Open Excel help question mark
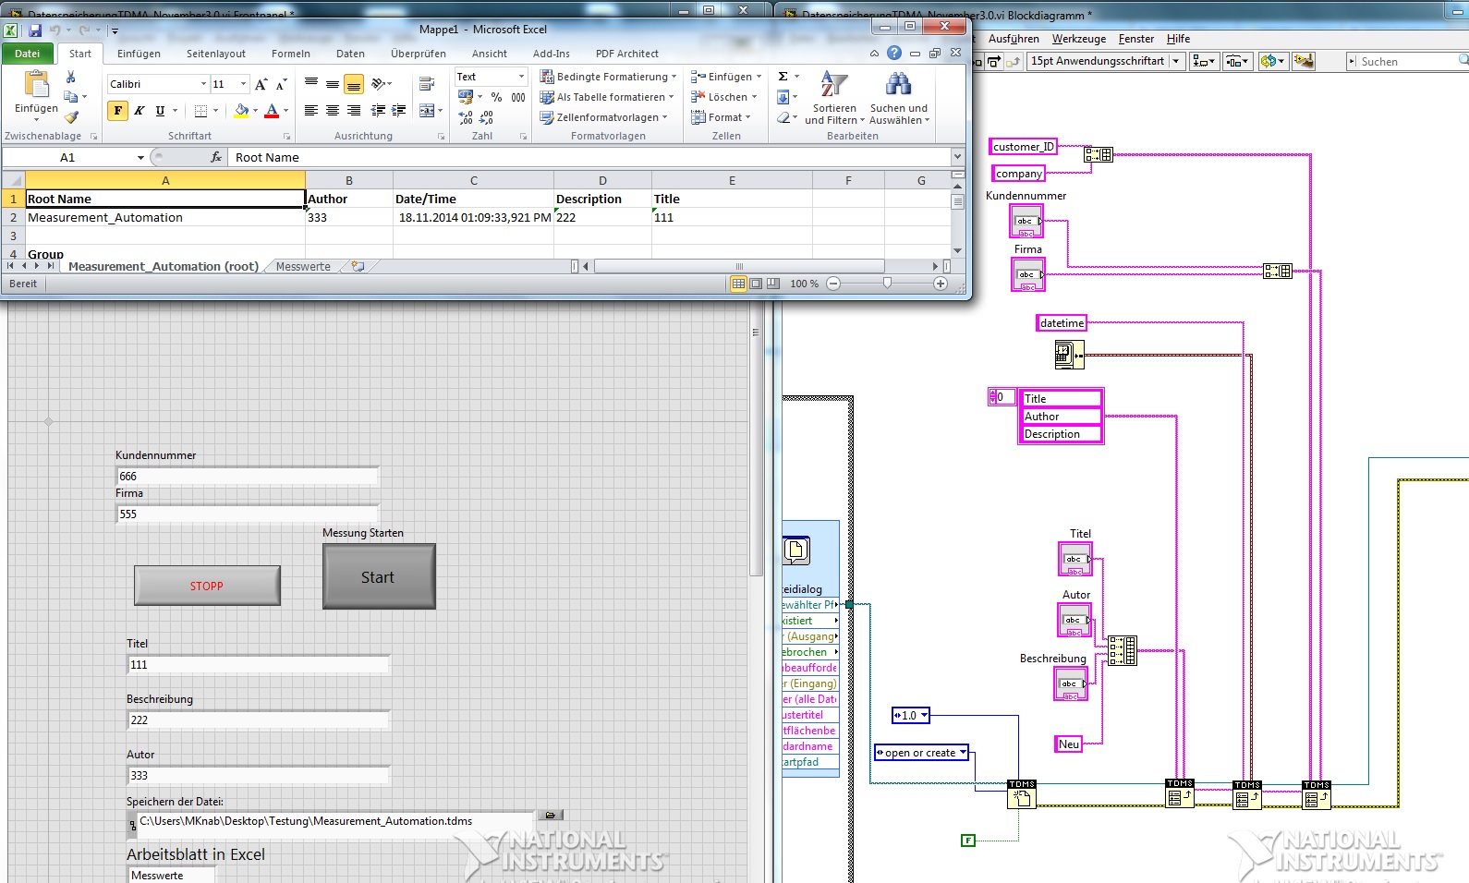Viewport: 1469px width, 883px height. (894, 54)
